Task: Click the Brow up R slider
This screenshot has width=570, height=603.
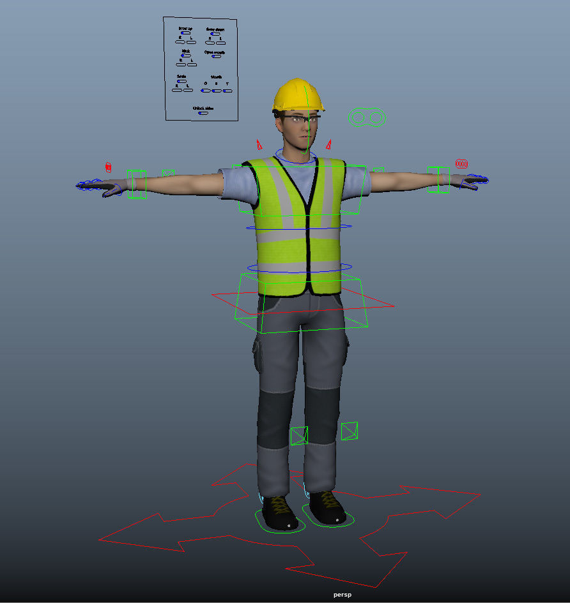Action: pyautogui.click(x=180, y=42)
